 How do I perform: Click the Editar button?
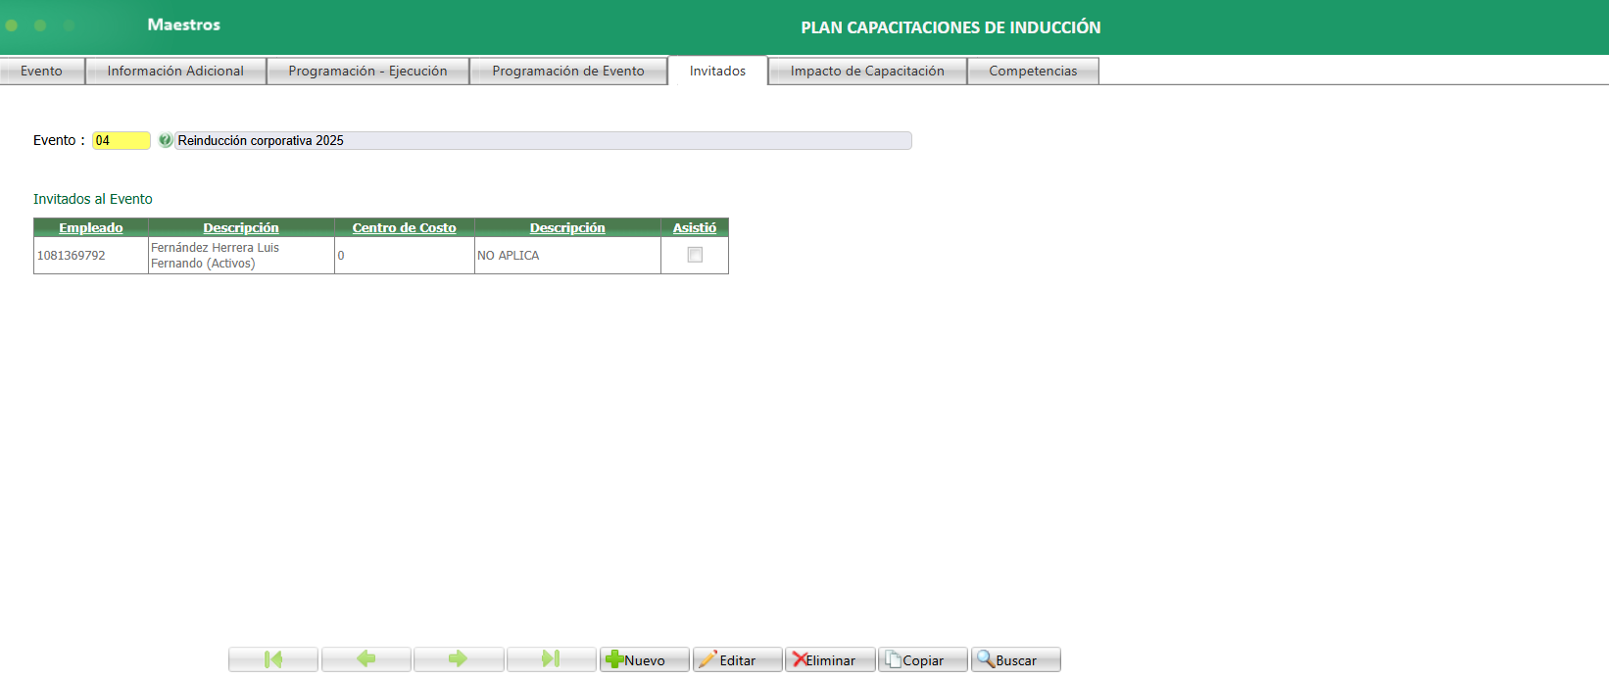click(738, 659)
